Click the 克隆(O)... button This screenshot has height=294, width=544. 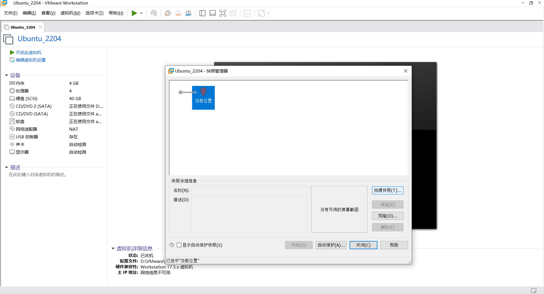click(x=388, y=216)
